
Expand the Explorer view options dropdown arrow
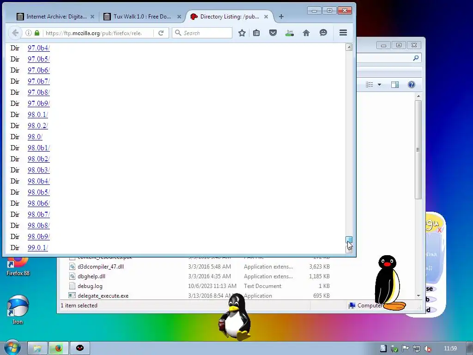(x=380, y=85)
